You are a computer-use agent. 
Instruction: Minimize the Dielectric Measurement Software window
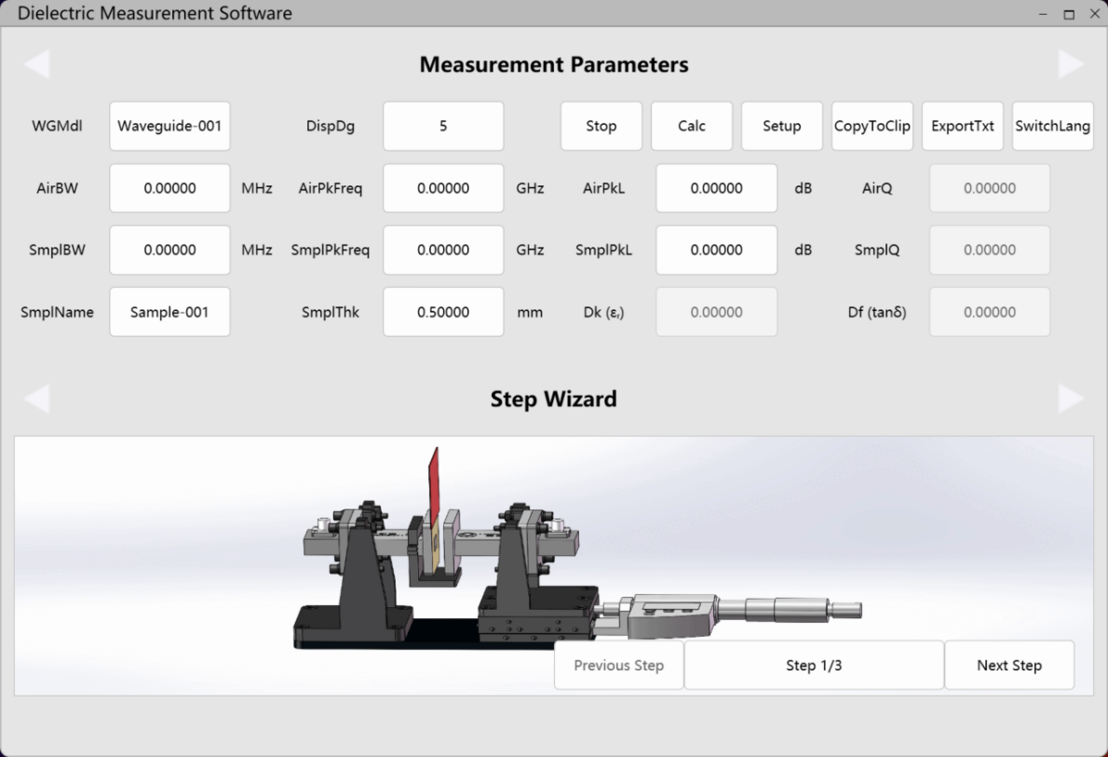(1043, 13)
